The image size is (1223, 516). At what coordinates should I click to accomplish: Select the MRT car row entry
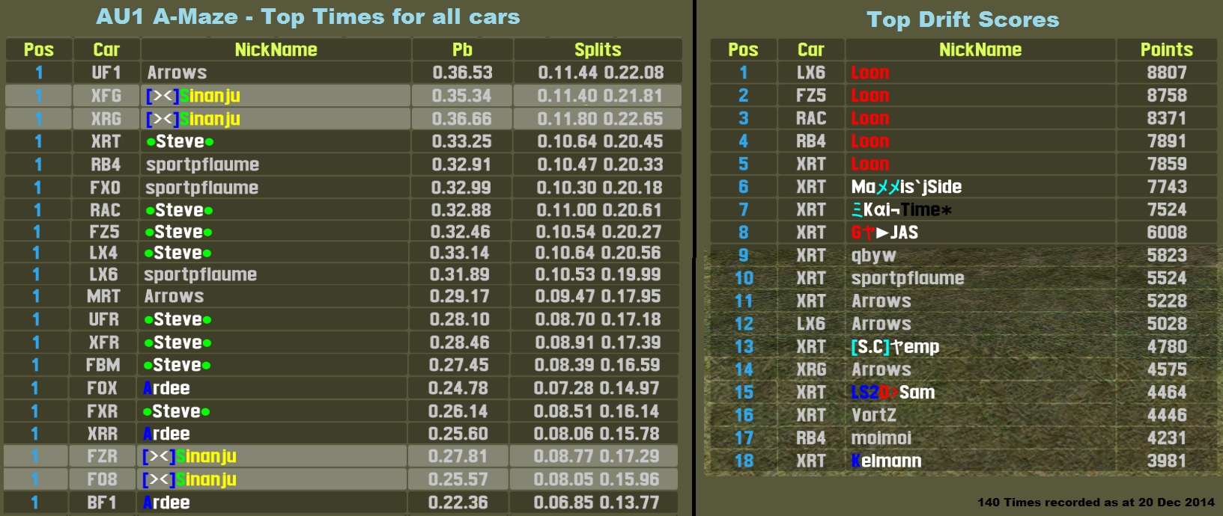click(x=103, y=296)
